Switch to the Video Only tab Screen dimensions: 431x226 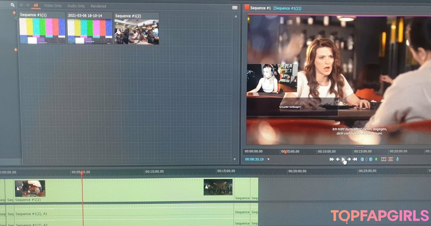53,6
